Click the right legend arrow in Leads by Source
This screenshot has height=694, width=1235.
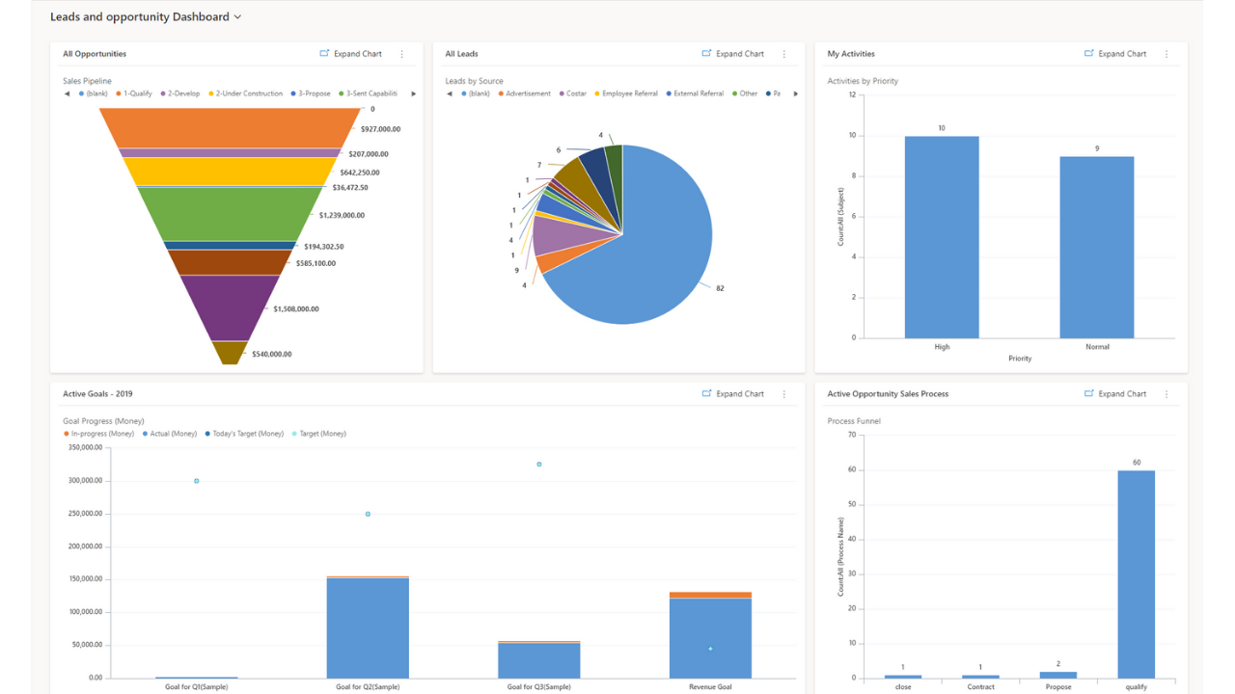[796, 93]
